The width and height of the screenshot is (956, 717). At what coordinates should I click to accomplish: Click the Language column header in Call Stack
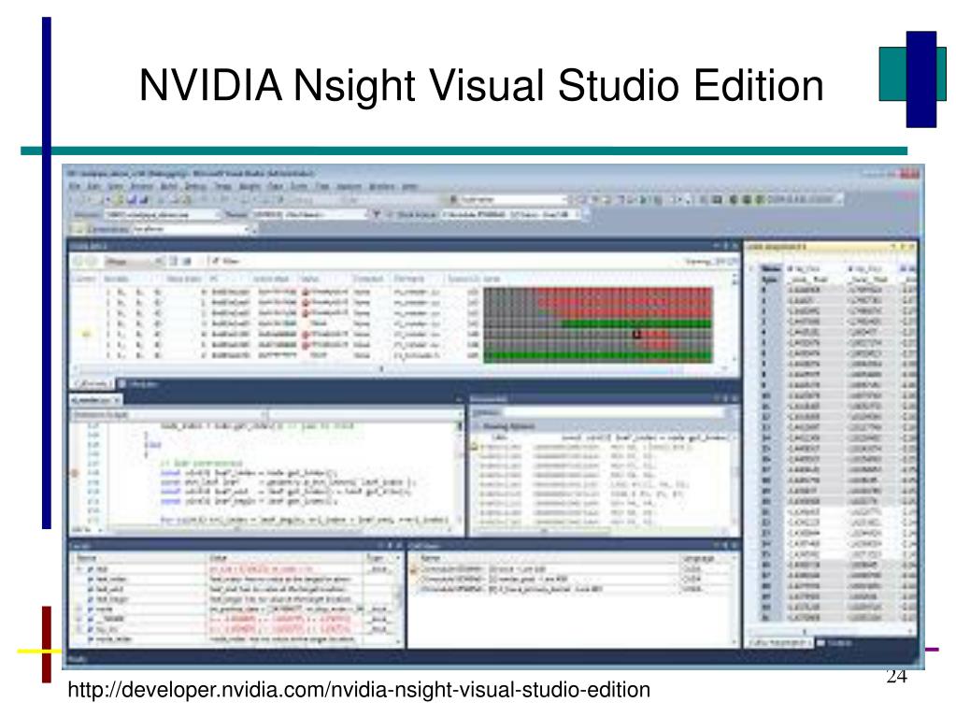(706, 558)
